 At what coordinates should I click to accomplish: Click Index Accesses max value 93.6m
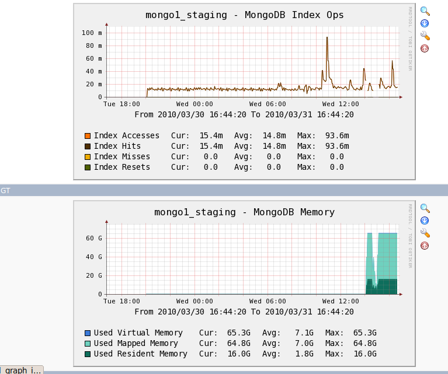pyautogui.click(x=337, y=135)
